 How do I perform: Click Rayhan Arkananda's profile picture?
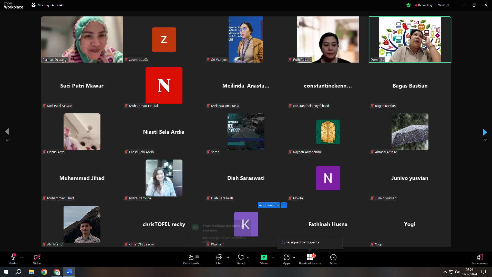pos(328,132)
